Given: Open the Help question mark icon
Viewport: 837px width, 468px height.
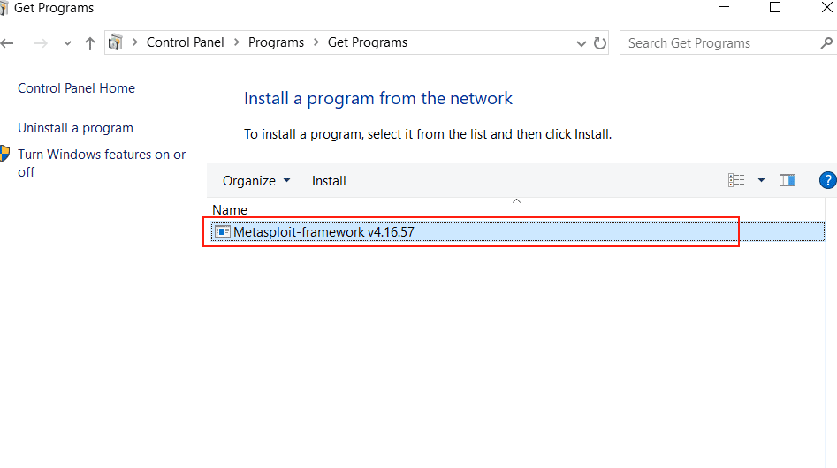Looking at the screenshot, I should pos(828,180).
